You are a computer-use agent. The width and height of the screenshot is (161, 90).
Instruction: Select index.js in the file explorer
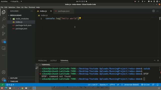click(x=21, y=22)
